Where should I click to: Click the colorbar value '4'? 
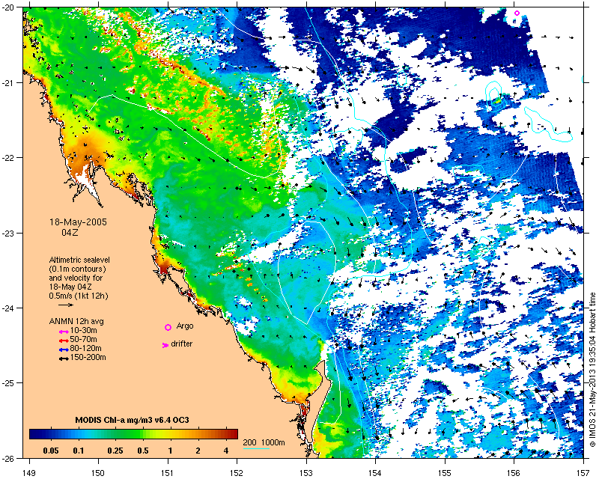click(226, 451)
